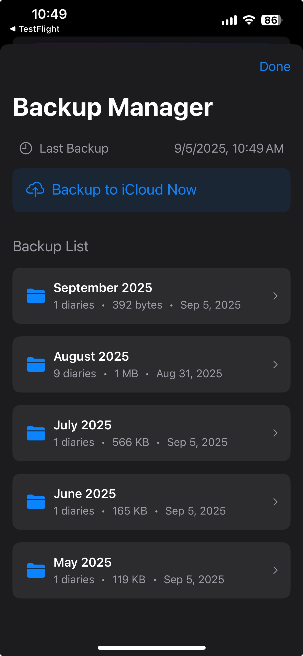Open May 2025 chevron arrow
Screen dimensions: 303x656
275,570
